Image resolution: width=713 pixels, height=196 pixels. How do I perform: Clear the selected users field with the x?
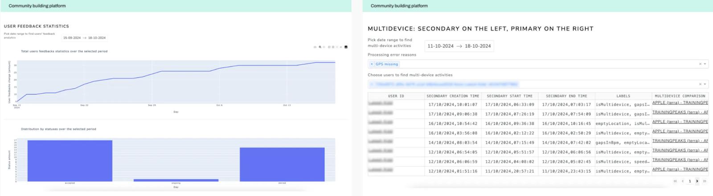(x=700, y=84)
